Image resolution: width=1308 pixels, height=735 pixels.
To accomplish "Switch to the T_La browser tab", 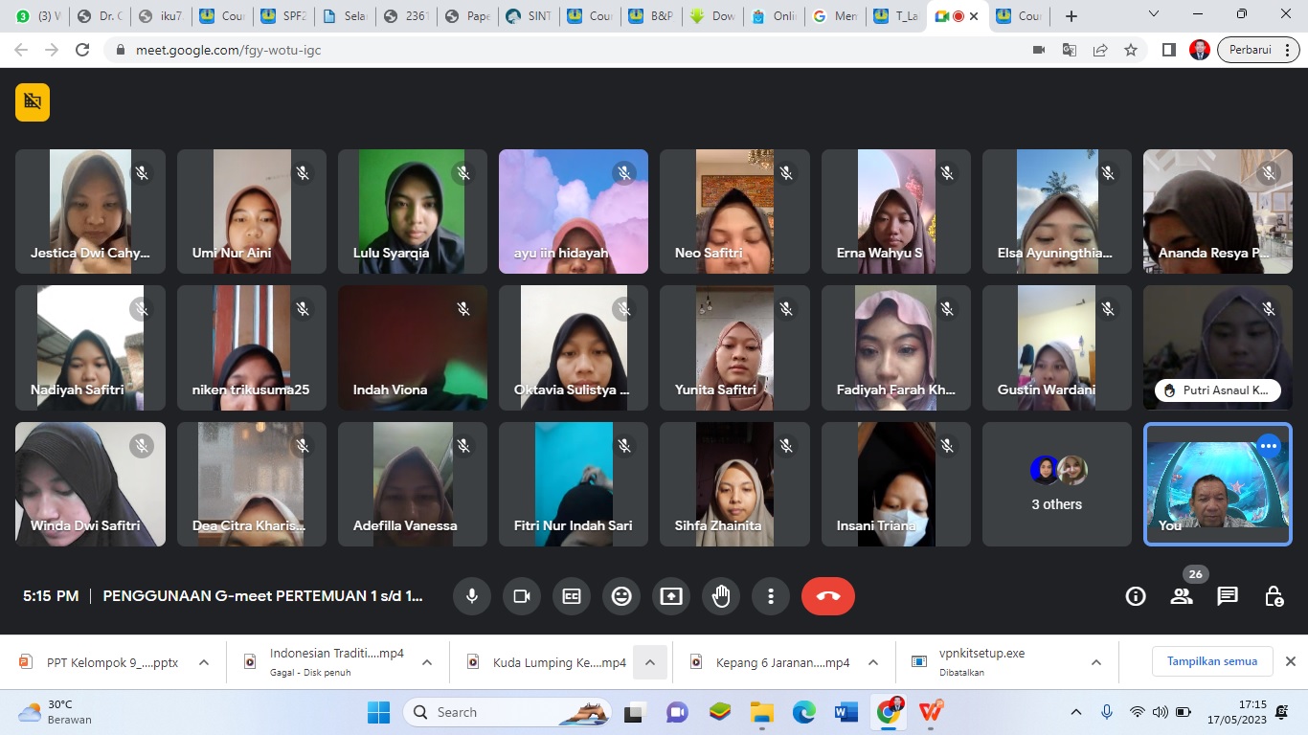I will point(896,16).
